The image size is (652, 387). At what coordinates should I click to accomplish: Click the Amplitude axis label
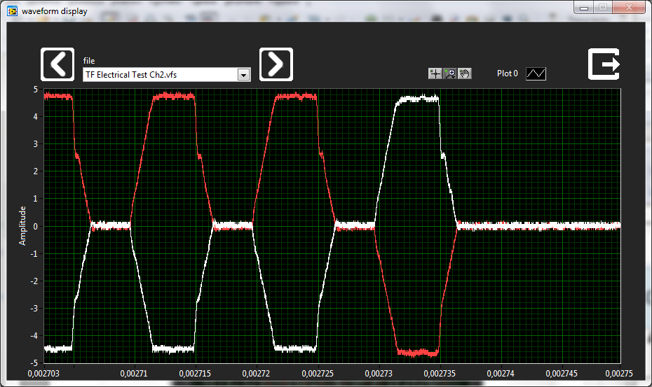point(22,225)
